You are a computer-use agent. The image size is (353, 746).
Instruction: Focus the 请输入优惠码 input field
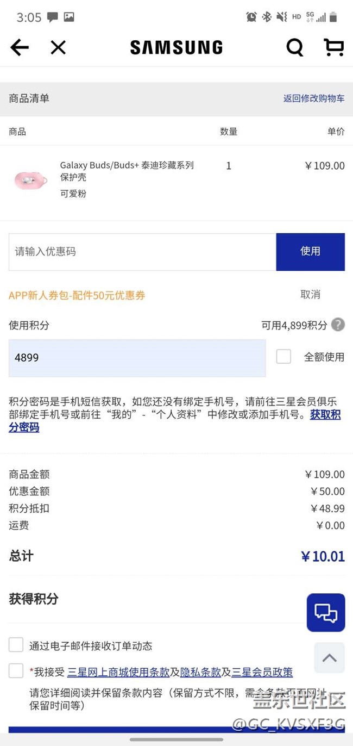(x=142, y=252)
